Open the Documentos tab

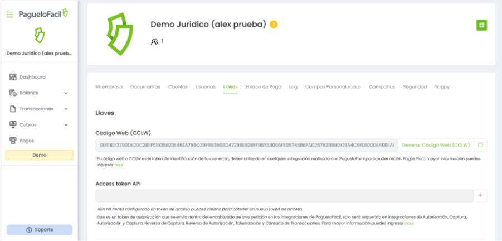coord(145,87)
